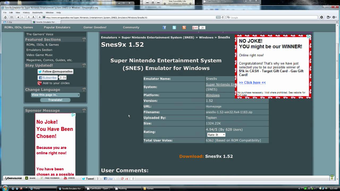
Task: Open Emuparadise Twitter icon in nav bar
Action: point(174,28)
